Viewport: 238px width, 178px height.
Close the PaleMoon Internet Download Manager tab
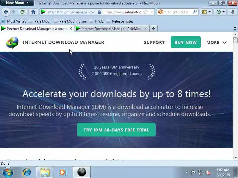(145, 28)
